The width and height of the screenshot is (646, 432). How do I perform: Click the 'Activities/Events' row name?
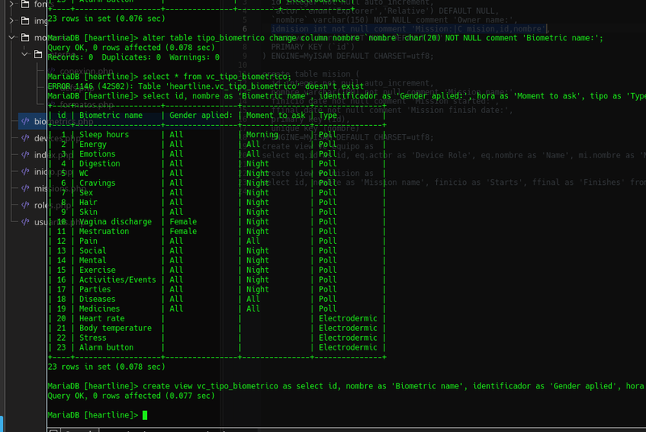[117, 279]
